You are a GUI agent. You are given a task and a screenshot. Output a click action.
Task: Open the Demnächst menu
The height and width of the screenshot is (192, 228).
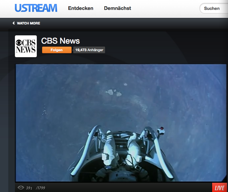pos(118,8)
